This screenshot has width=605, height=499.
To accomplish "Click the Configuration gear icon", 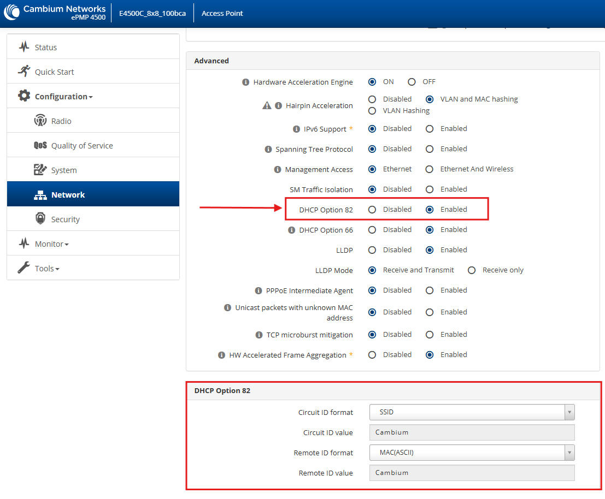I will [x=24, y=96].
